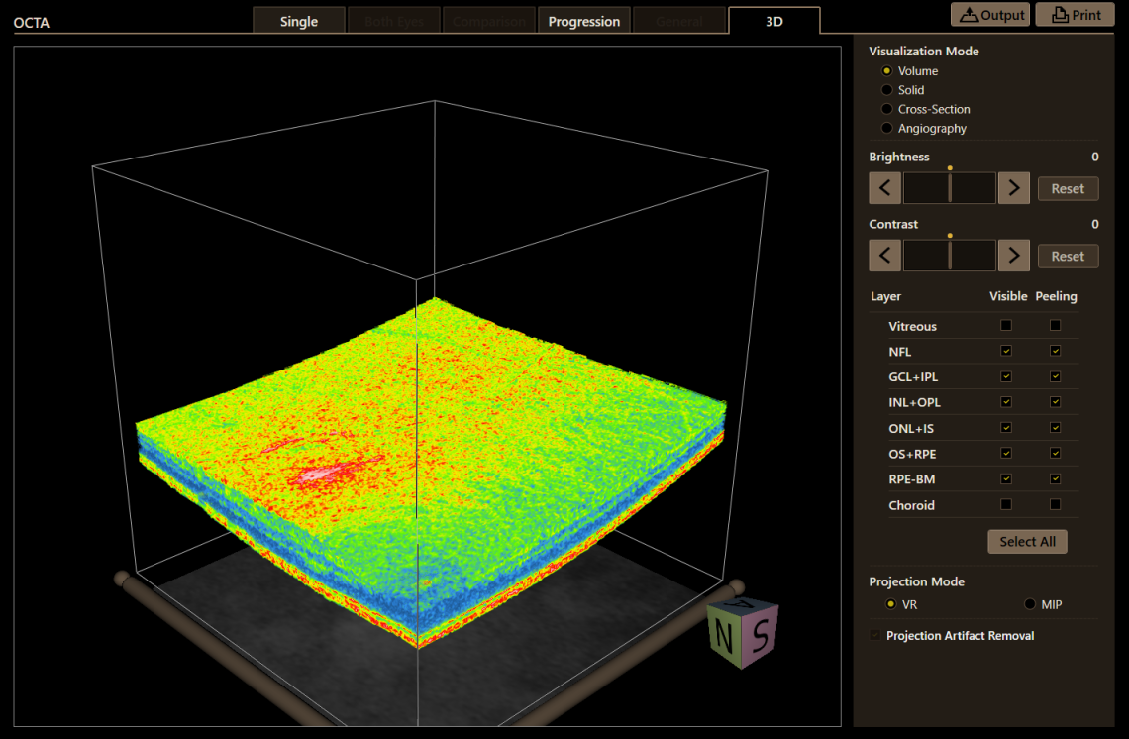This screenshot has height=739, width=1129.
Task: Switch projection mode to MIP
Action: [1030, 604]
